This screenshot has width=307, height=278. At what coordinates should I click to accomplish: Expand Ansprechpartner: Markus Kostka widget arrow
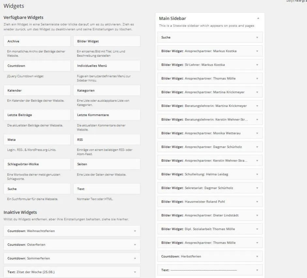pos(257,51)
